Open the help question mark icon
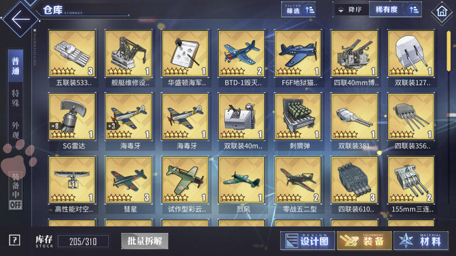This screenshot has height=256, width=456. [14, 240]
